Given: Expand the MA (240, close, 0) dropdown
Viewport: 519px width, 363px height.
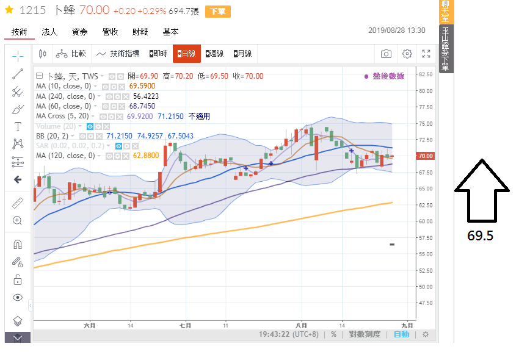Looking at the screenshot, I should tap(99, 96).
